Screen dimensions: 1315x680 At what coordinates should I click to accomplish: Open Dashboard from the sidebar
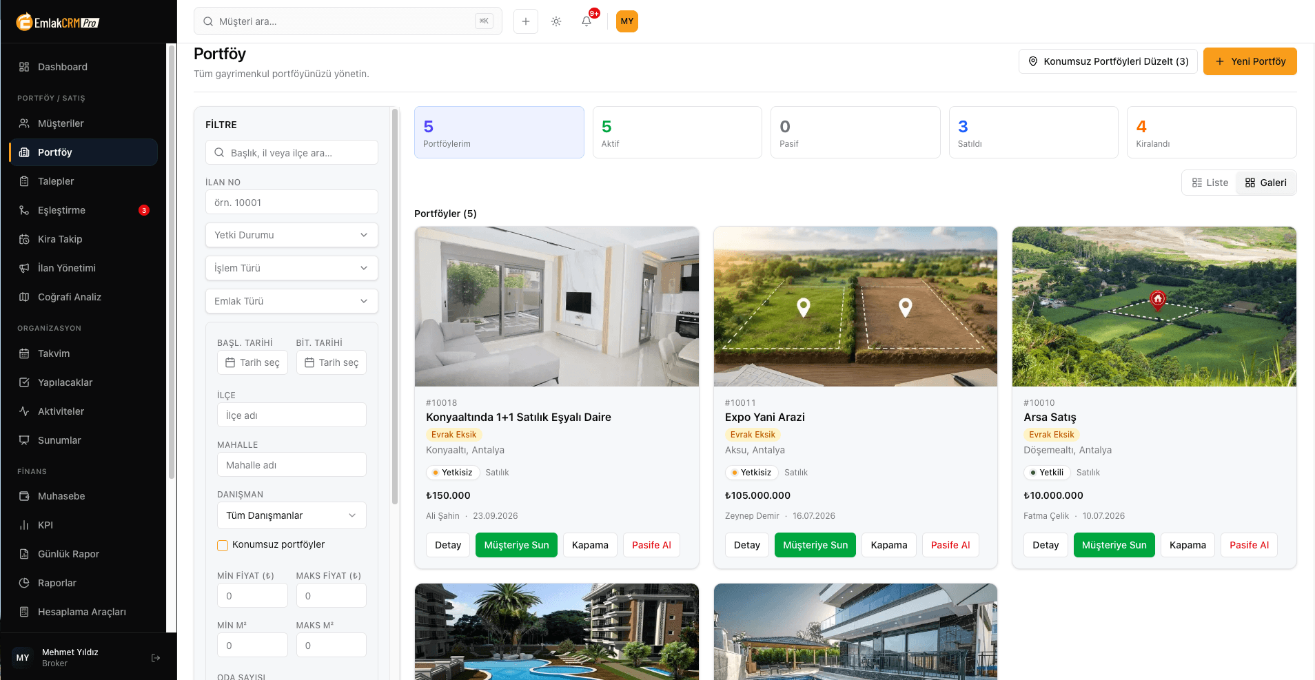[83, 67]
